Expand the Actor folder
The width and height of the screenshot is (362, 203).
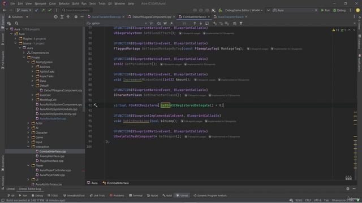(x=28, y=123)
